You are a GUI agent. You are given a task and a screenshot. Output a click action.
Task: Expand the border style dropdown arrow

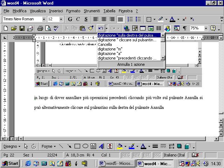[154, 19]
